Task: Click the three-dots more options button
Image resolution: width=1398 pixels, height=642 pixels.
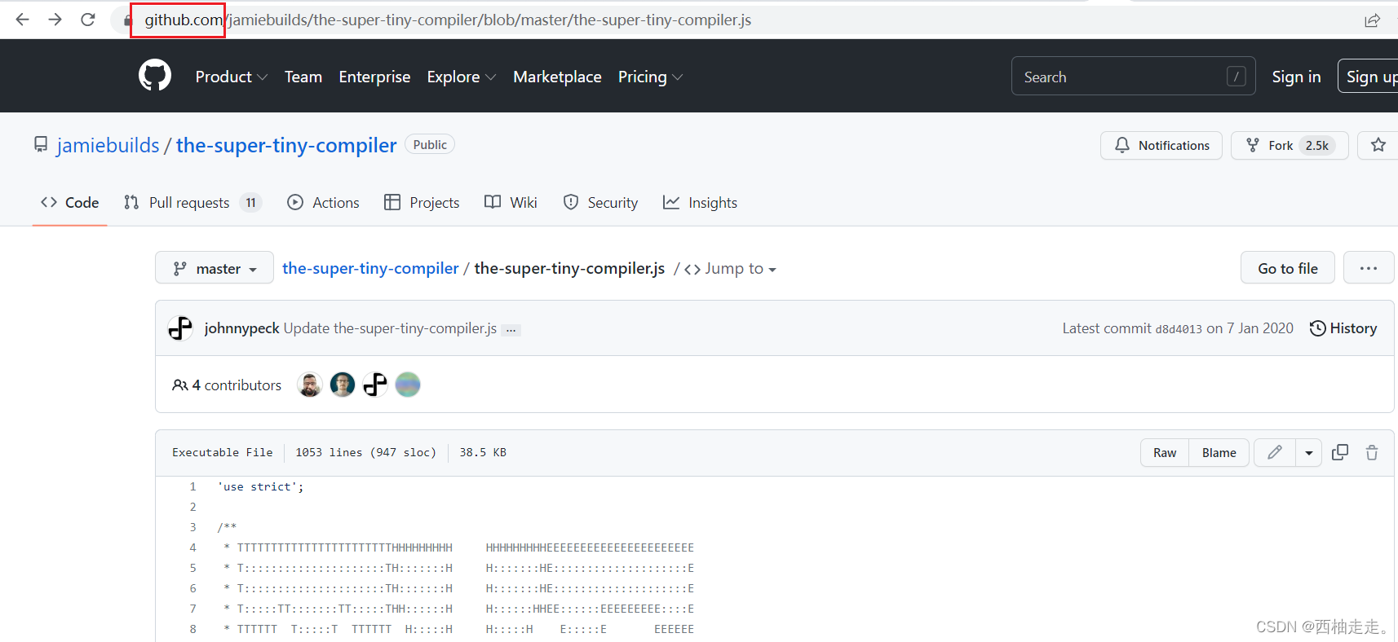Action: click(x=1369, y=268)
